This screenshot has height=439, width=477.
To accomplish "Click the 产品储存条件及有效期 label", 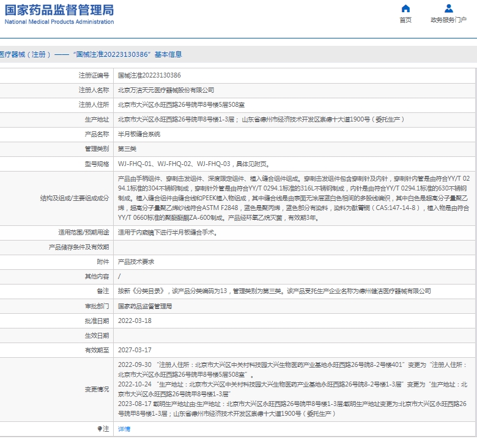I will pyautogui.click(x=79, y=247).
